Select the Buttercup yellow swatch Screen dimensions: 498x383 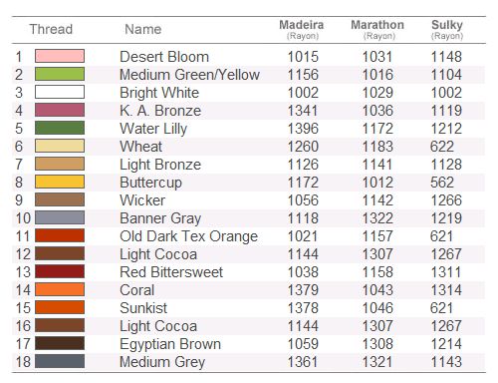pyautogui.click(x=60, y=182)
